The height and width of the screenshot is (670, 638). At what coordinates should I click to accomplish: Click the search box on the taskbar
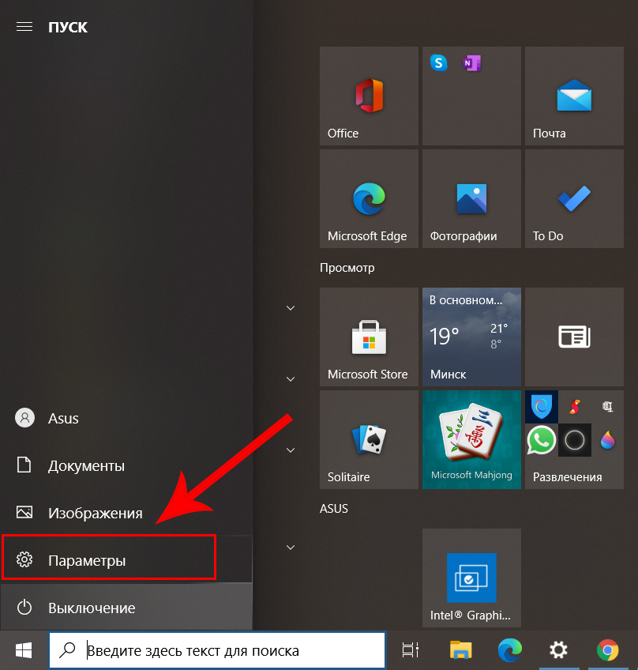click(x=217, y=650)
